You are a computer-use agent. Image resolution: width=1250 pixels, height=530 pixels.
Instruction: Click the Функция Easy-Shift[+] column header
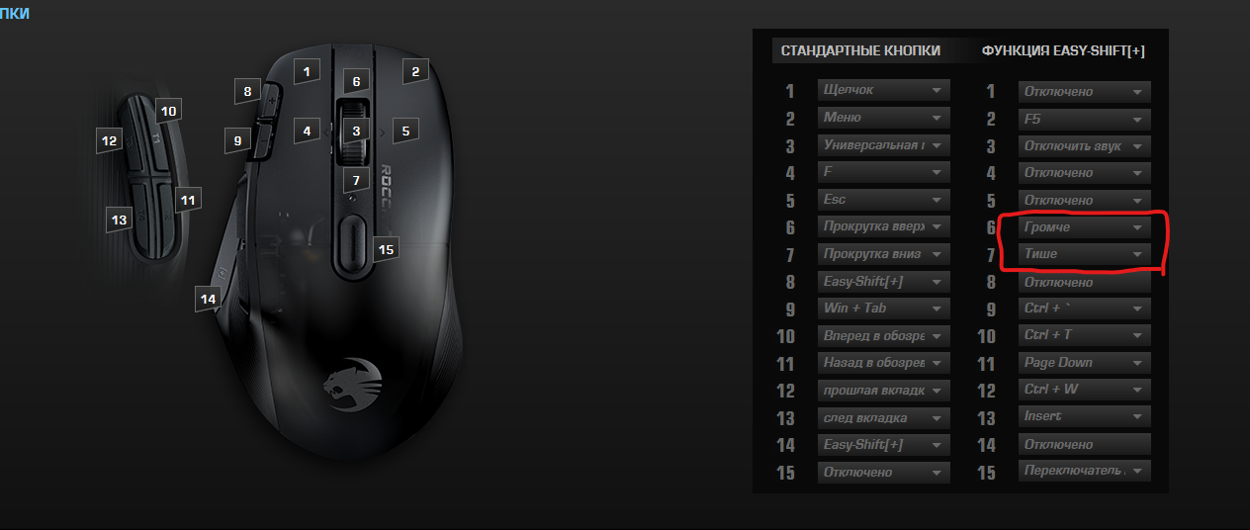click(1063, 50)
